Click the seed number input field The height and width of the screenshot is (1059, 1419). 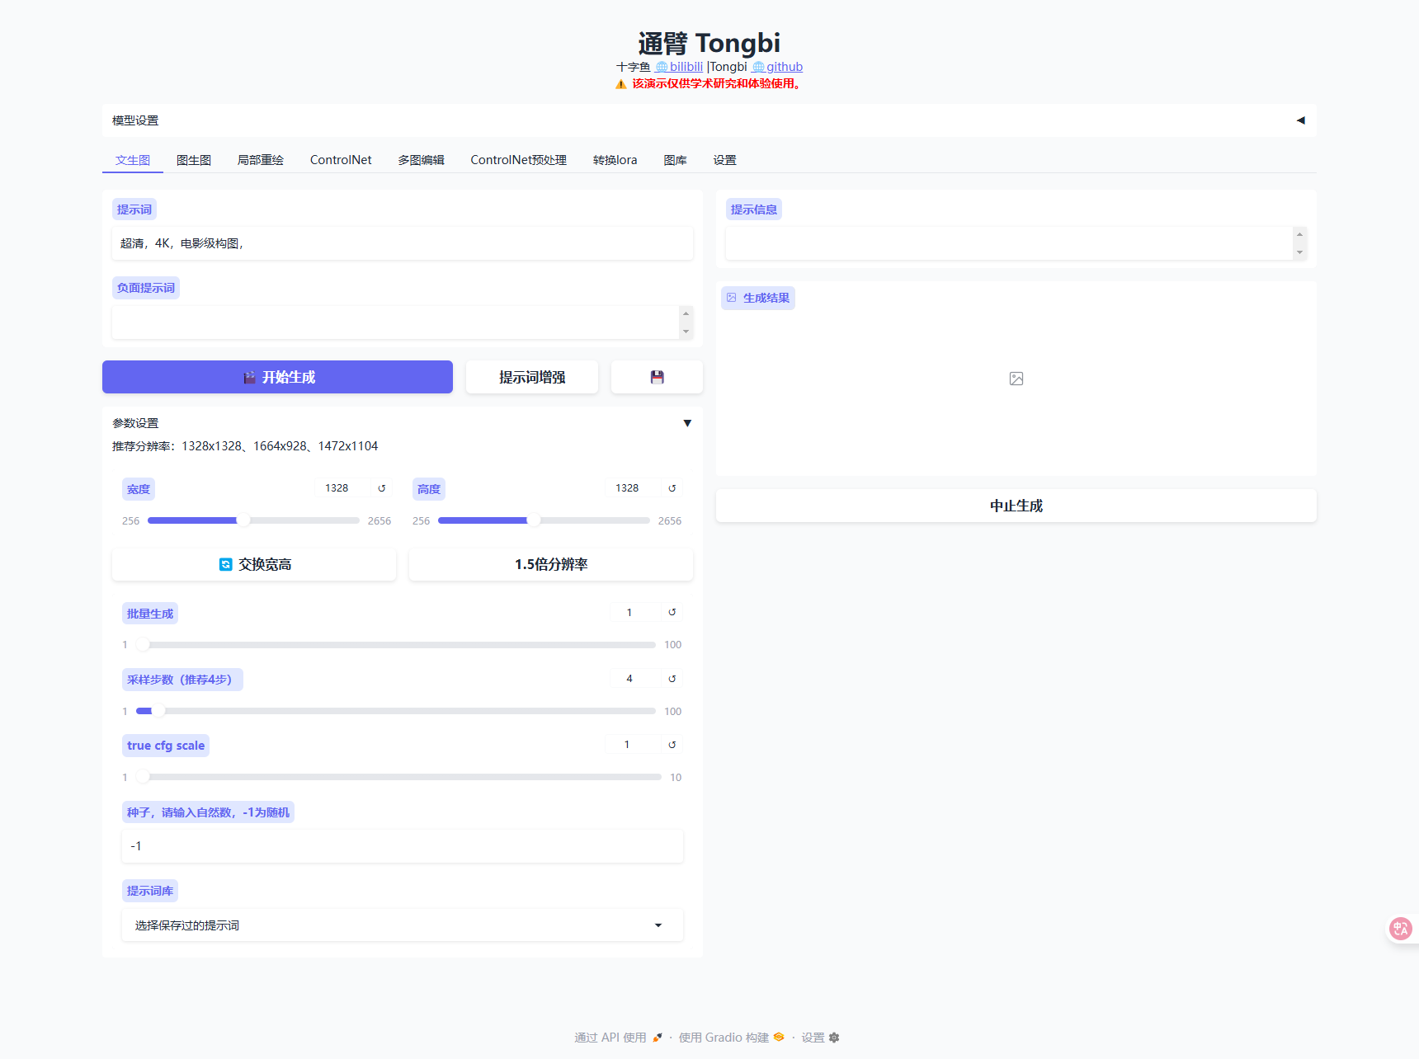click(x=403, y=846)
